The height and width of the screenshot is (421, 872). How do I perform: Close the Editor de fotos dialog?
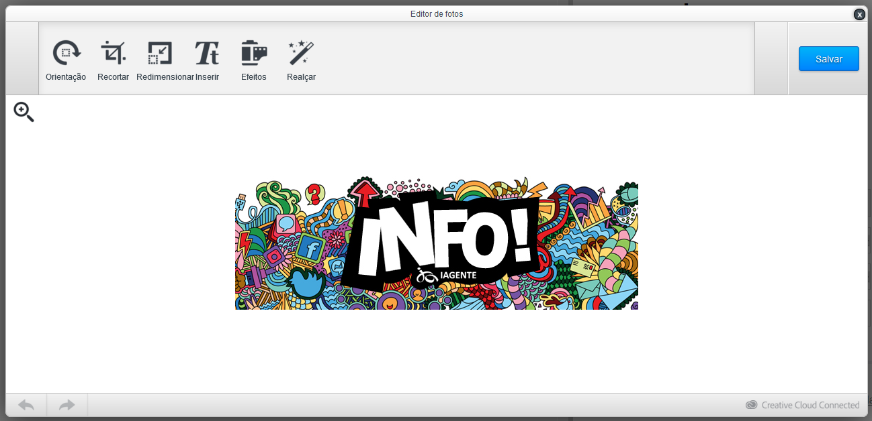(x=859, y=14)
